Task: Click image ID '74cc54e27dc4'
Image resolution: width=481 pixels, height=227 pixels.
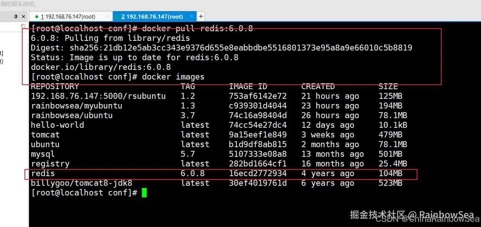Action: tap(258, 125)
